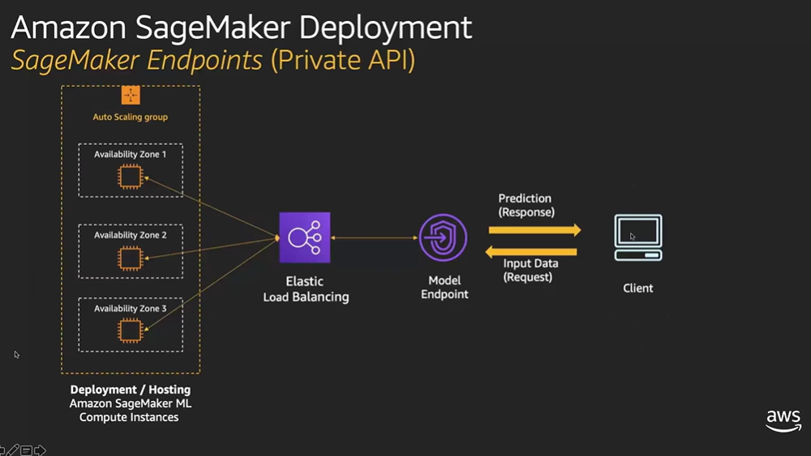This screenshot has width=811, height=456.
Task: Click the purple Elastic Load Balancing icon
Action: pos(305,237)
